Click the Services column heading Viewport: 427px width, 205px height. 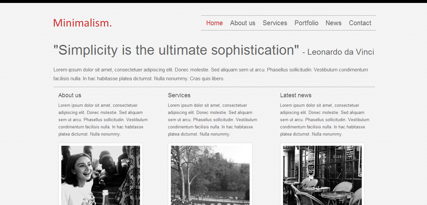[179, 95]
